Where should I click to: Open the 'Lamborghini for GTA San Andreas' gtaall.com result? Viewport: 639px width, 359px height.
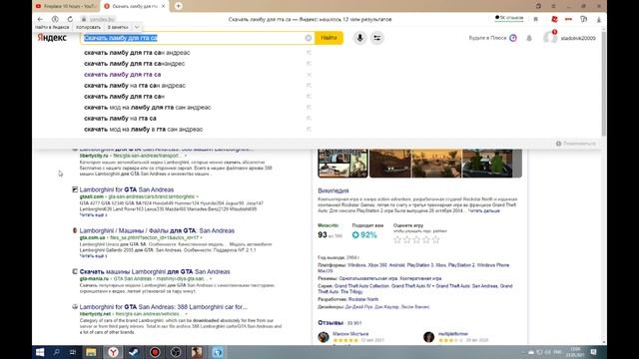[x=127, y=189]
